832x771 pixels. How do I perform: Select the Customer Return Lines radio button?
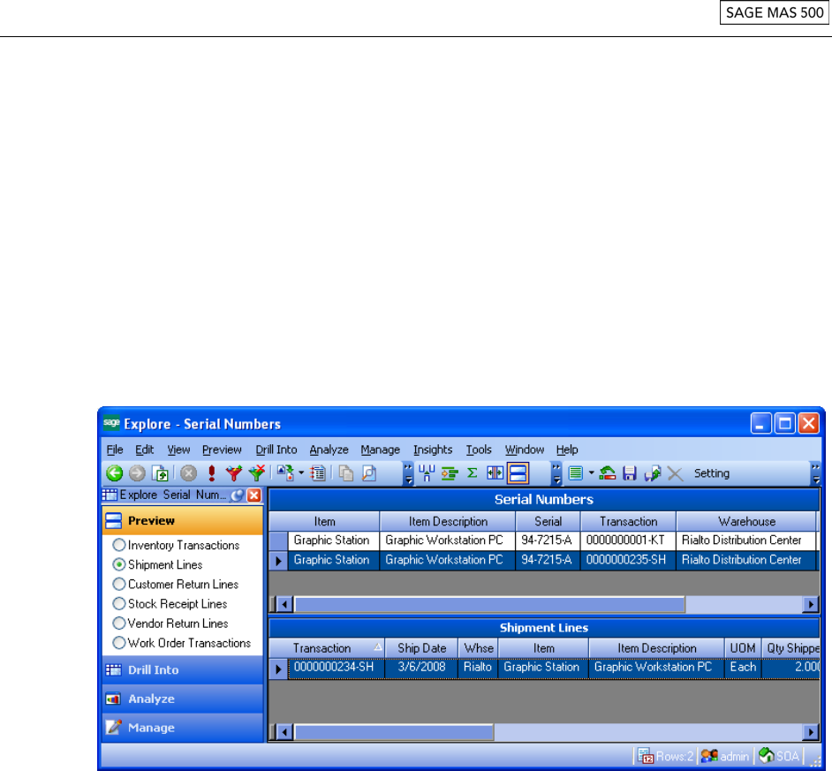pyautogui.click(x=119, y=585)
